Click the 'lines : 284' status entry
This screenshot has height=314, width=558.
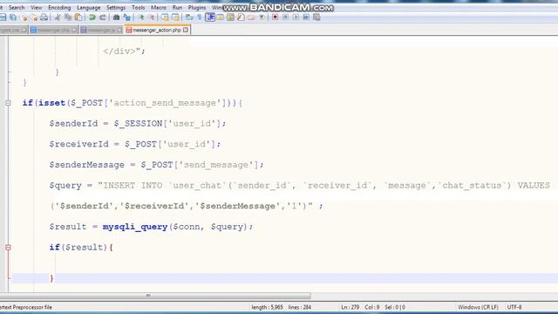[x=300, y=307]
